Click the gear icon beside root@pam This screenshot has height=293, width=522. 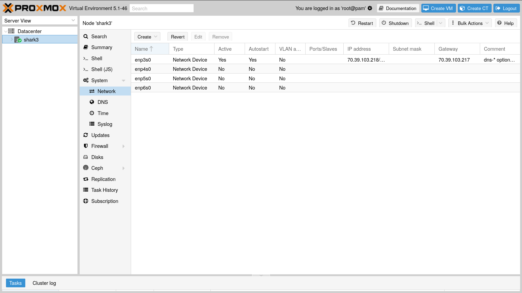[x=370, y=8]
